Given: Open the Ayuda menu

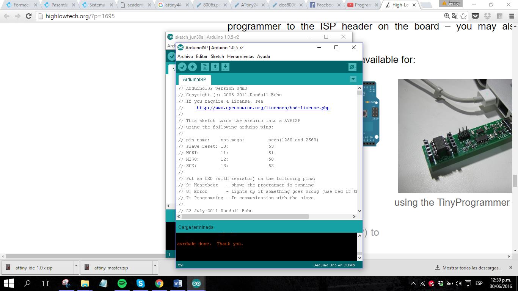Looking at the screenshot, I should click(x=264, y=56).
